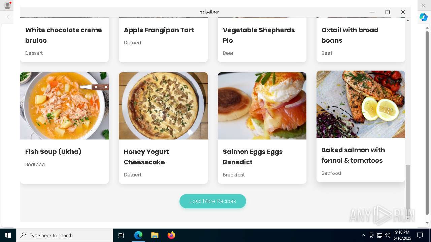Open Task View on the taskbar

tap(121, 235)
